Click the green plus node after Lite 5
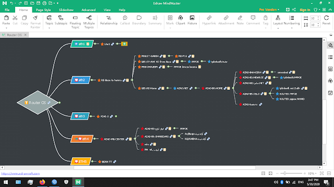334x187 pixels. pos(124,44)
